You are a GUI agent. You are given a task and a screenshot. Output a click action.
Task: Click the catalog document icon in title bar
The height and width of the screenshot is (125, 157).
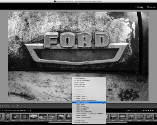pyautogui.click(x=55, y=1)
